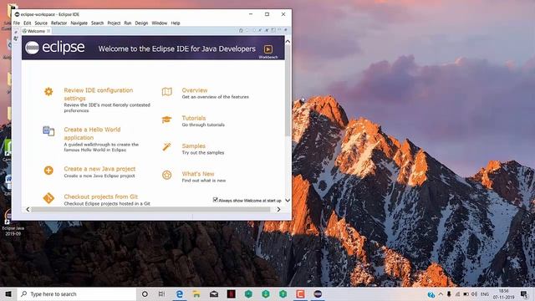Open the Samples link
Image resolution: width=535 pixels, height=301 pixels.
193,146
